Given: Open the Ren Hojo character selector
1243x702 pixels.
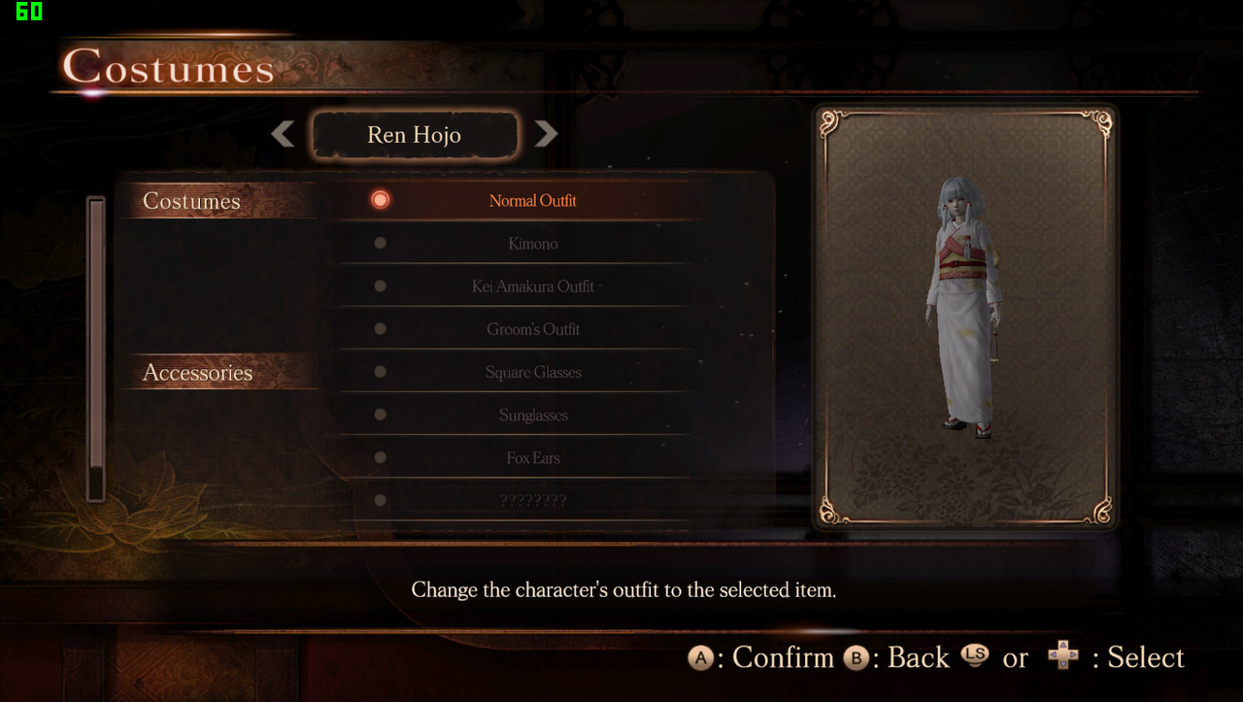Looking at the screenshot, I should 415,135.
